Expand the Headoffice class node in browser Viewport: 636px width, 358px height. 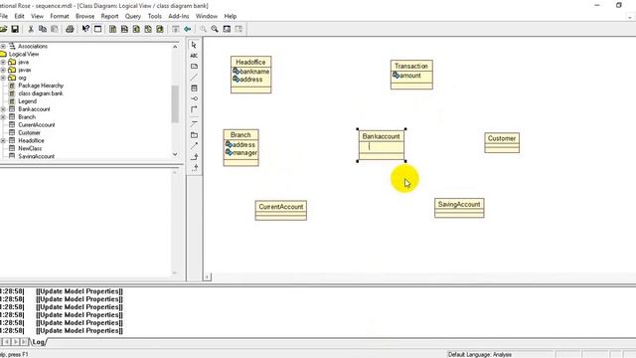[x=3, y=140]
